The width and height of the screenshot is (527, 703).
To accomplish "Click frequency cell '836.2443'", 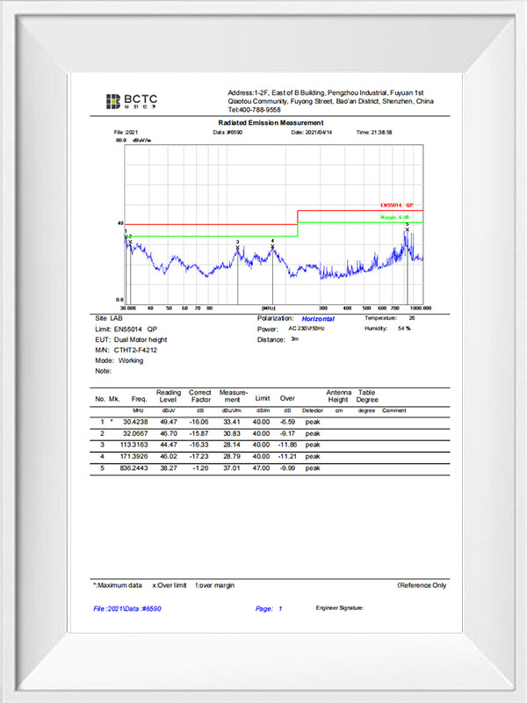I will [134, 468].
